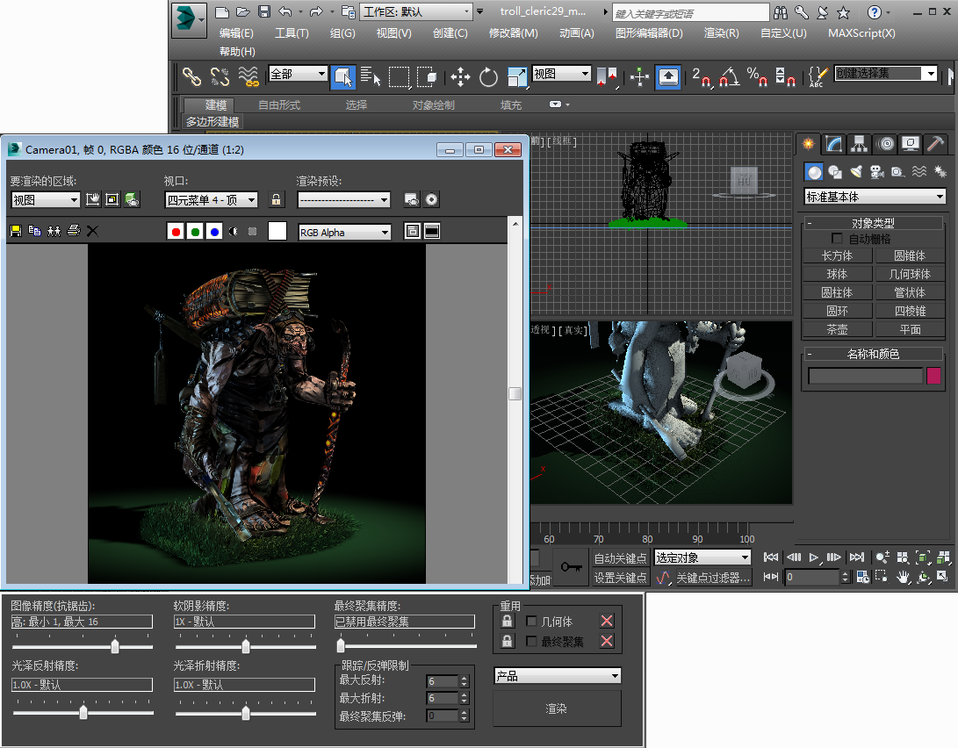
Task: Select the Rotate tool in main toolbar
Action: pyautogui.click(x=488, y=77)
